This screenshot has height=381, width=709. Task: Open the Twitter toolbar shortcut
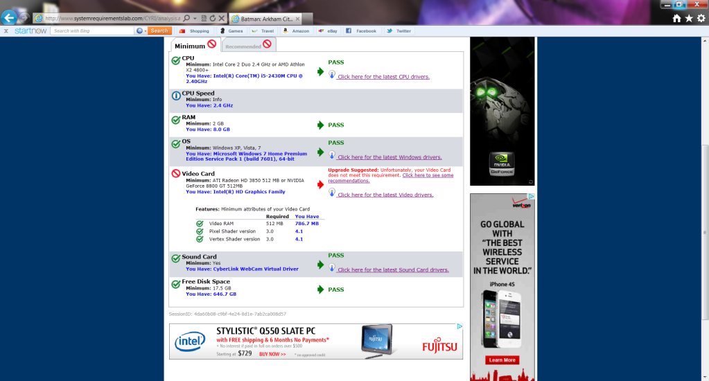[399, 30]
